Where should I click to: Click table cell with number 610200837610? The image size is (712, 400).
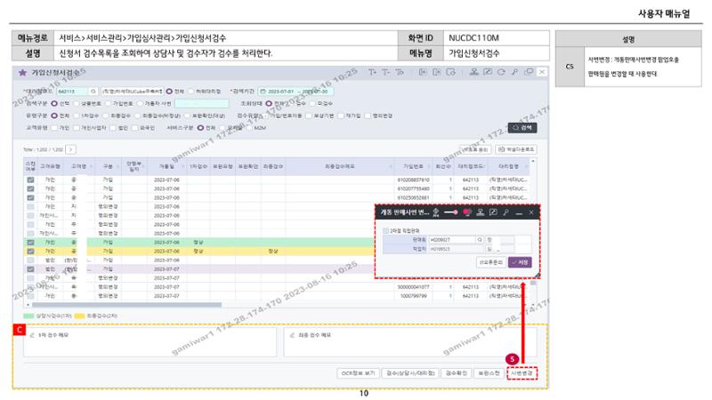[413, 180]
